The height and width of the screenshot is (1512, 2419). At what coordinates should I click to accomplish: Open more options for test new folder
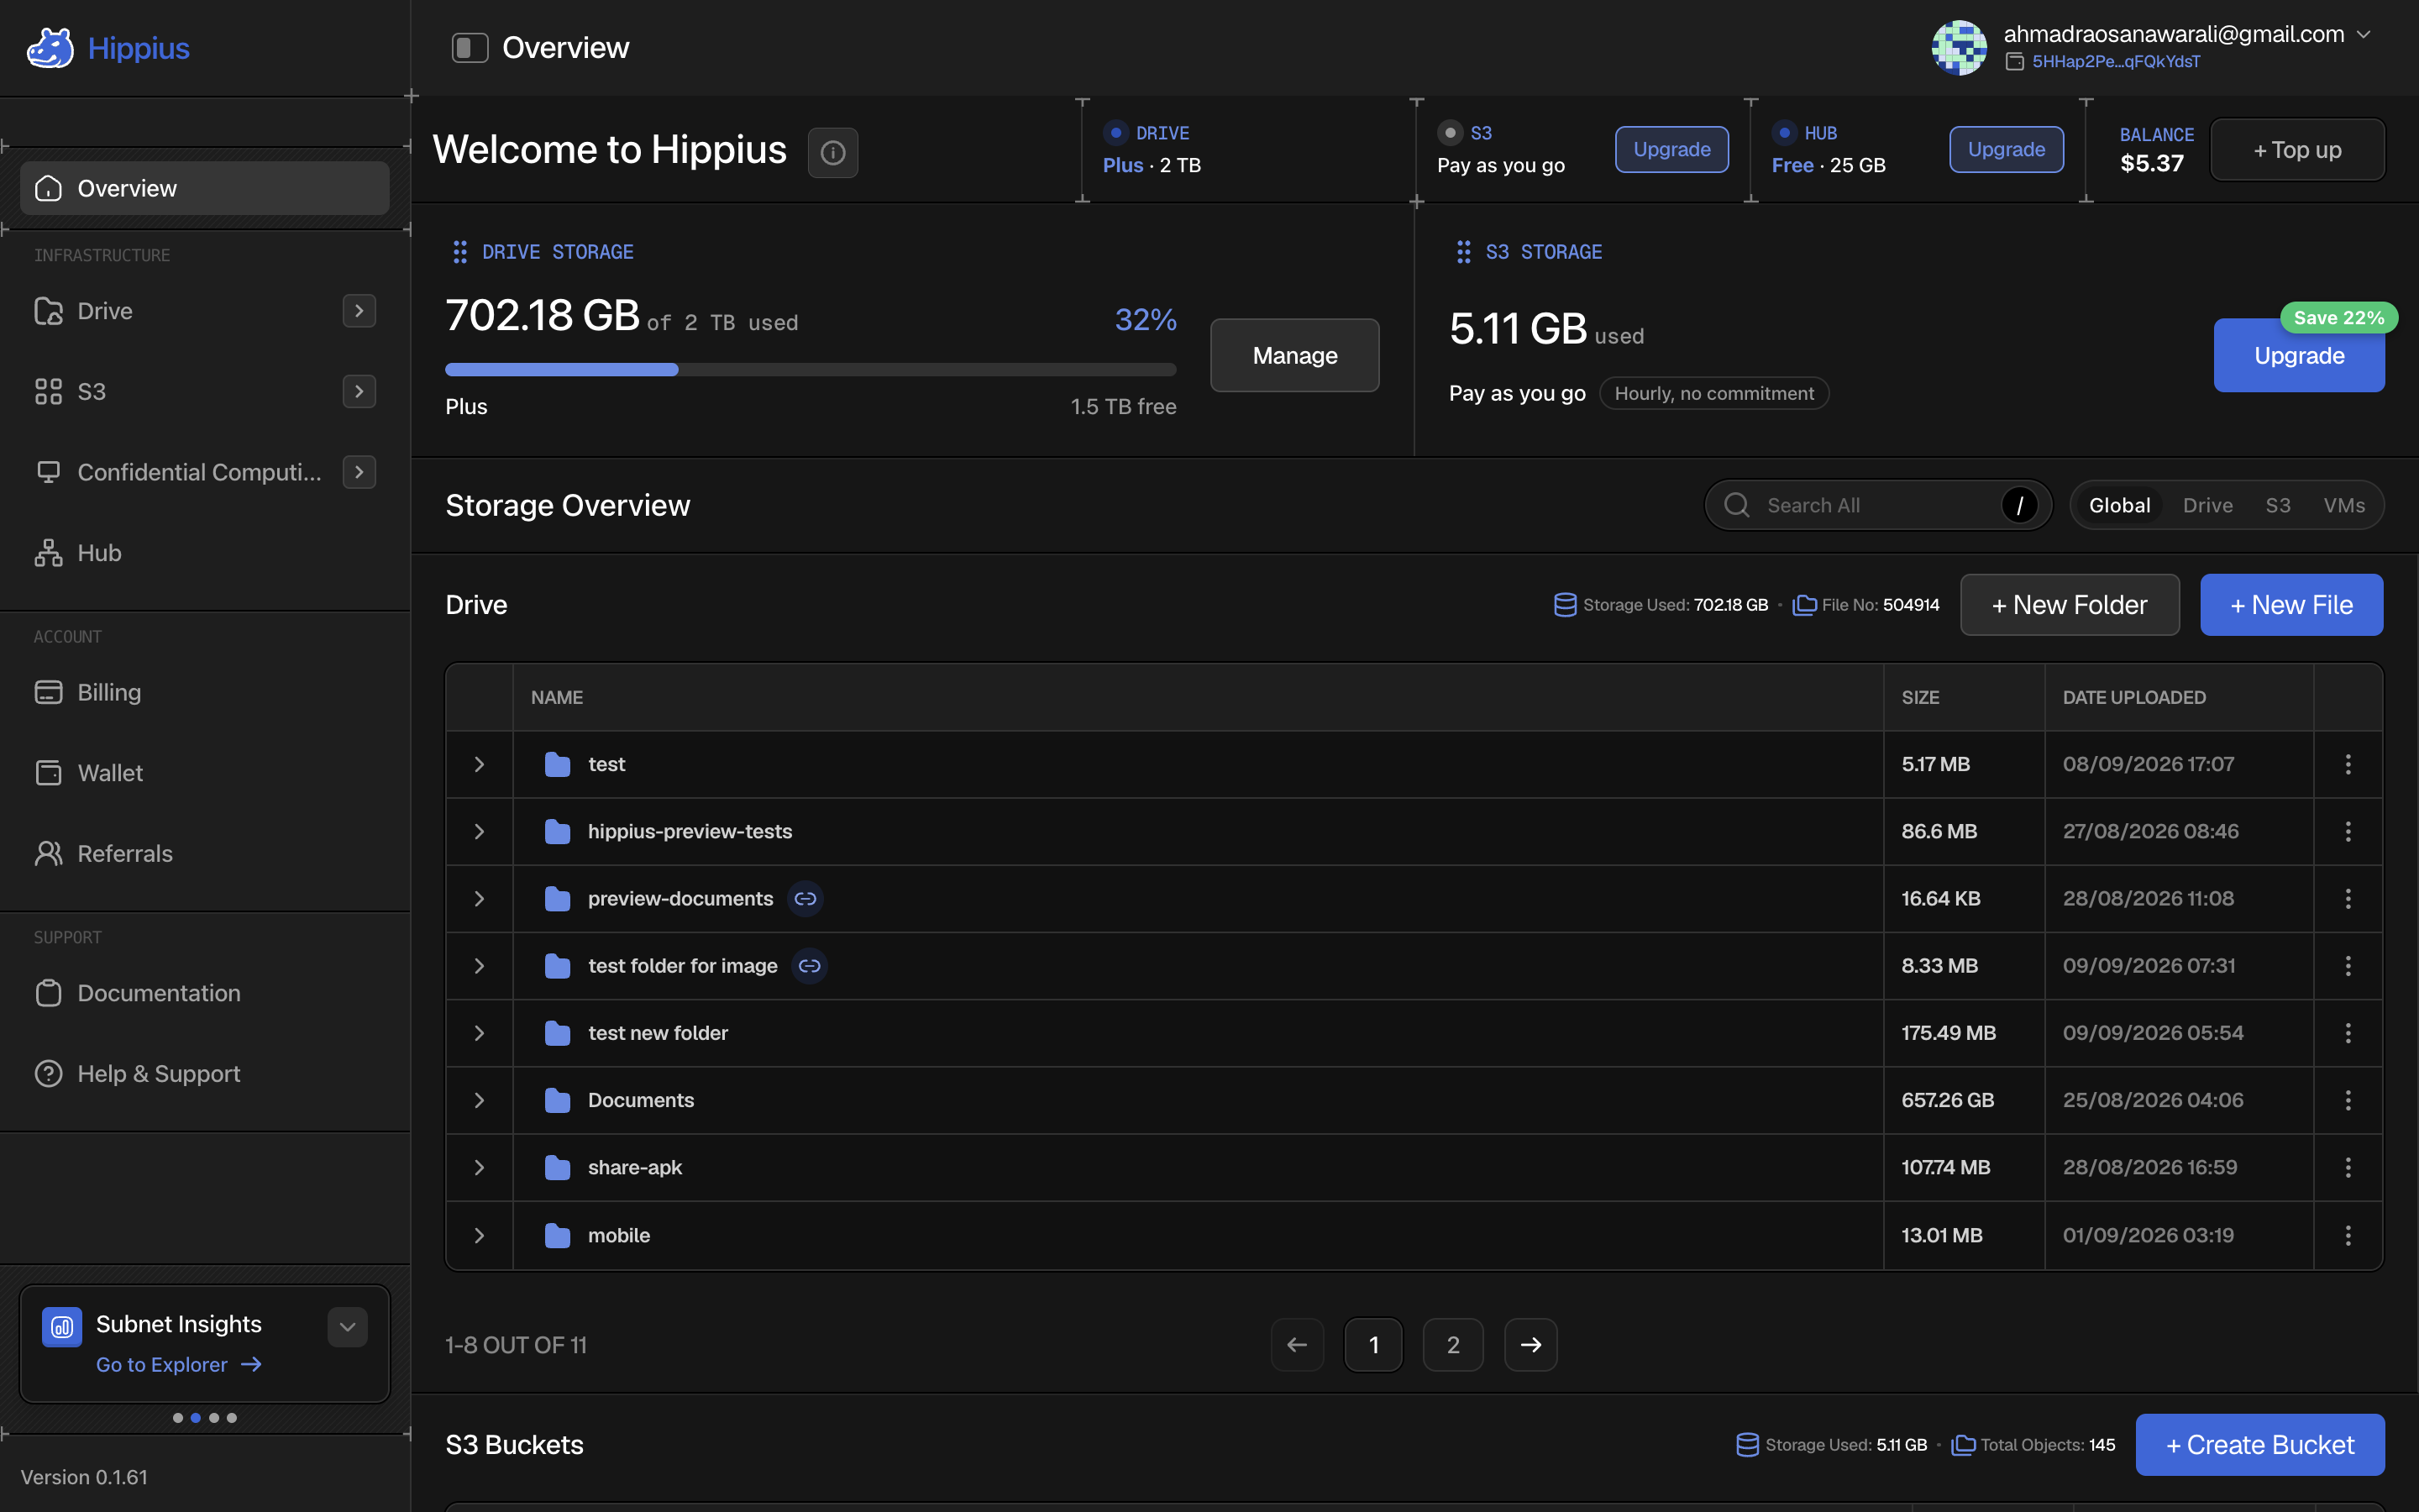2348,1033
